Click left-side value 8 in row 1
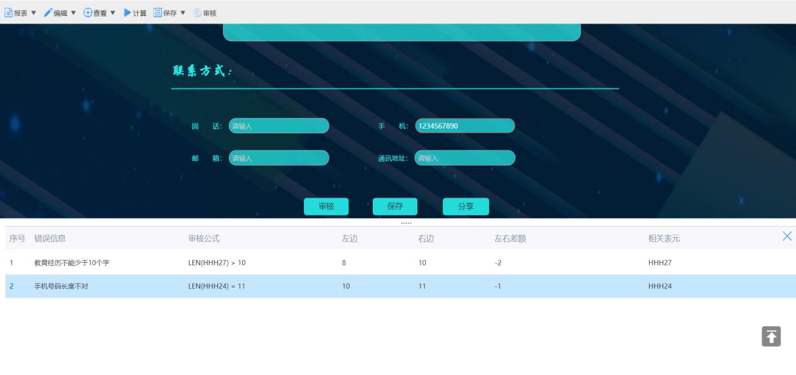This screenshot has height=375, width=796. click(344, 263)
